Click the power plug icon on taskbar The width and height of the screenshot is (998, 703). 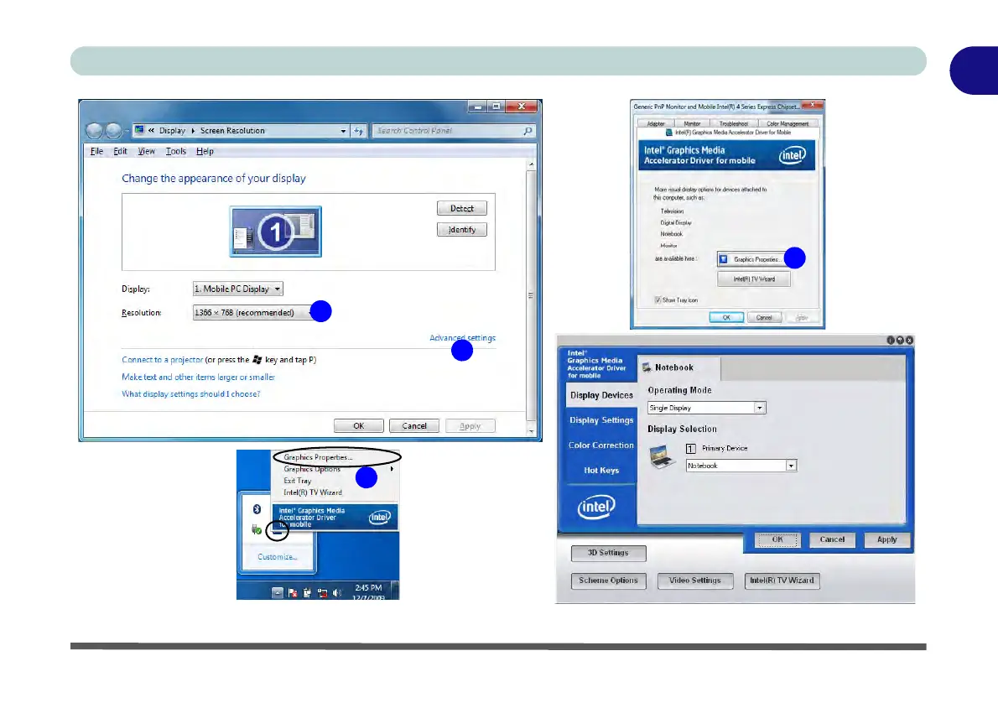308,593
